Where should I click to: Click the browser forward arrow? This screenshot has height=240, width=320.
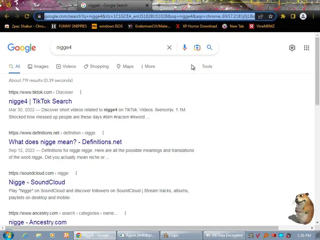point(17,16)
